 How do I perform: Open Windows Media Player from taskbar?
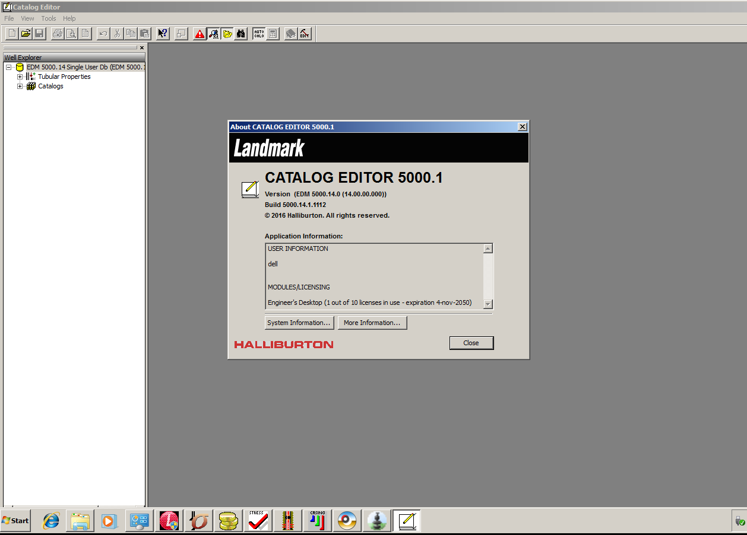coord(109,521)
